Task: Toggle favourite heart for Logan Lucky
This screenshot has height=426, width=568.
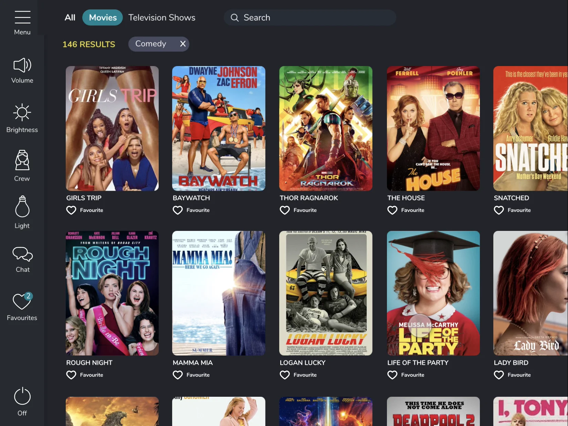Action: pos(285,375)
